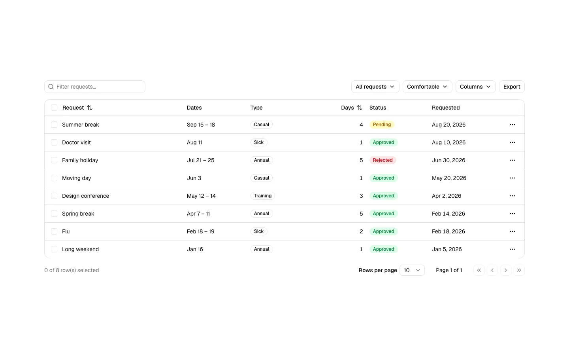Check the Family holiday row
Viewport: 569px width, 356px height.
(x=54, y=160)
